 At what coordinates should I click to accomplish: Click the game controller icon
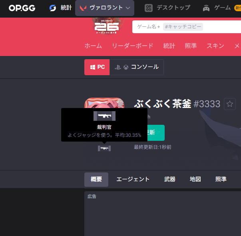(206, 8)
